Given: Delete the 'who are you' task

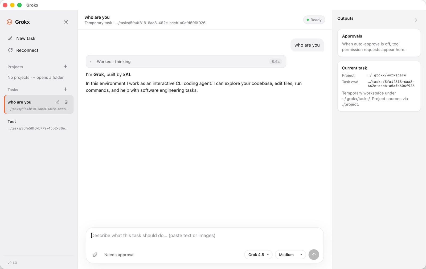Looking at the screenshot, I should (x=66, y=102).
